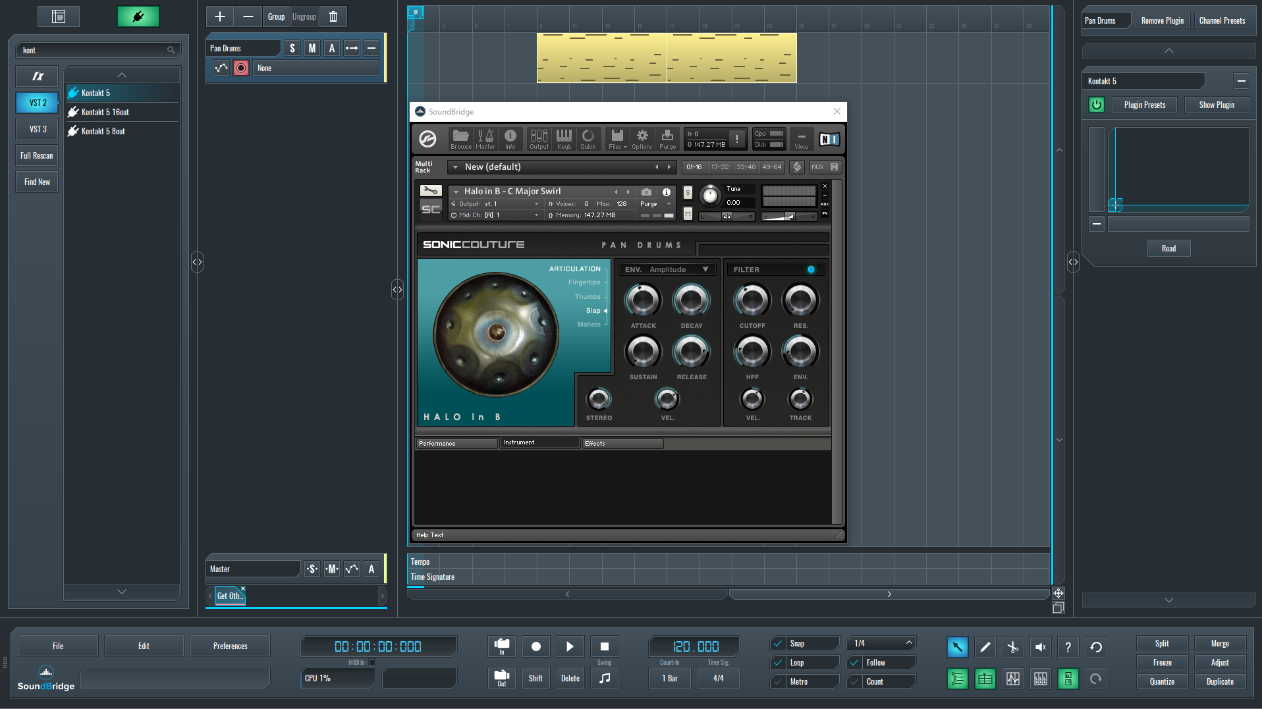Select the VST 3 plugin category
The image size is (1262, 709).
pos(38,129)
